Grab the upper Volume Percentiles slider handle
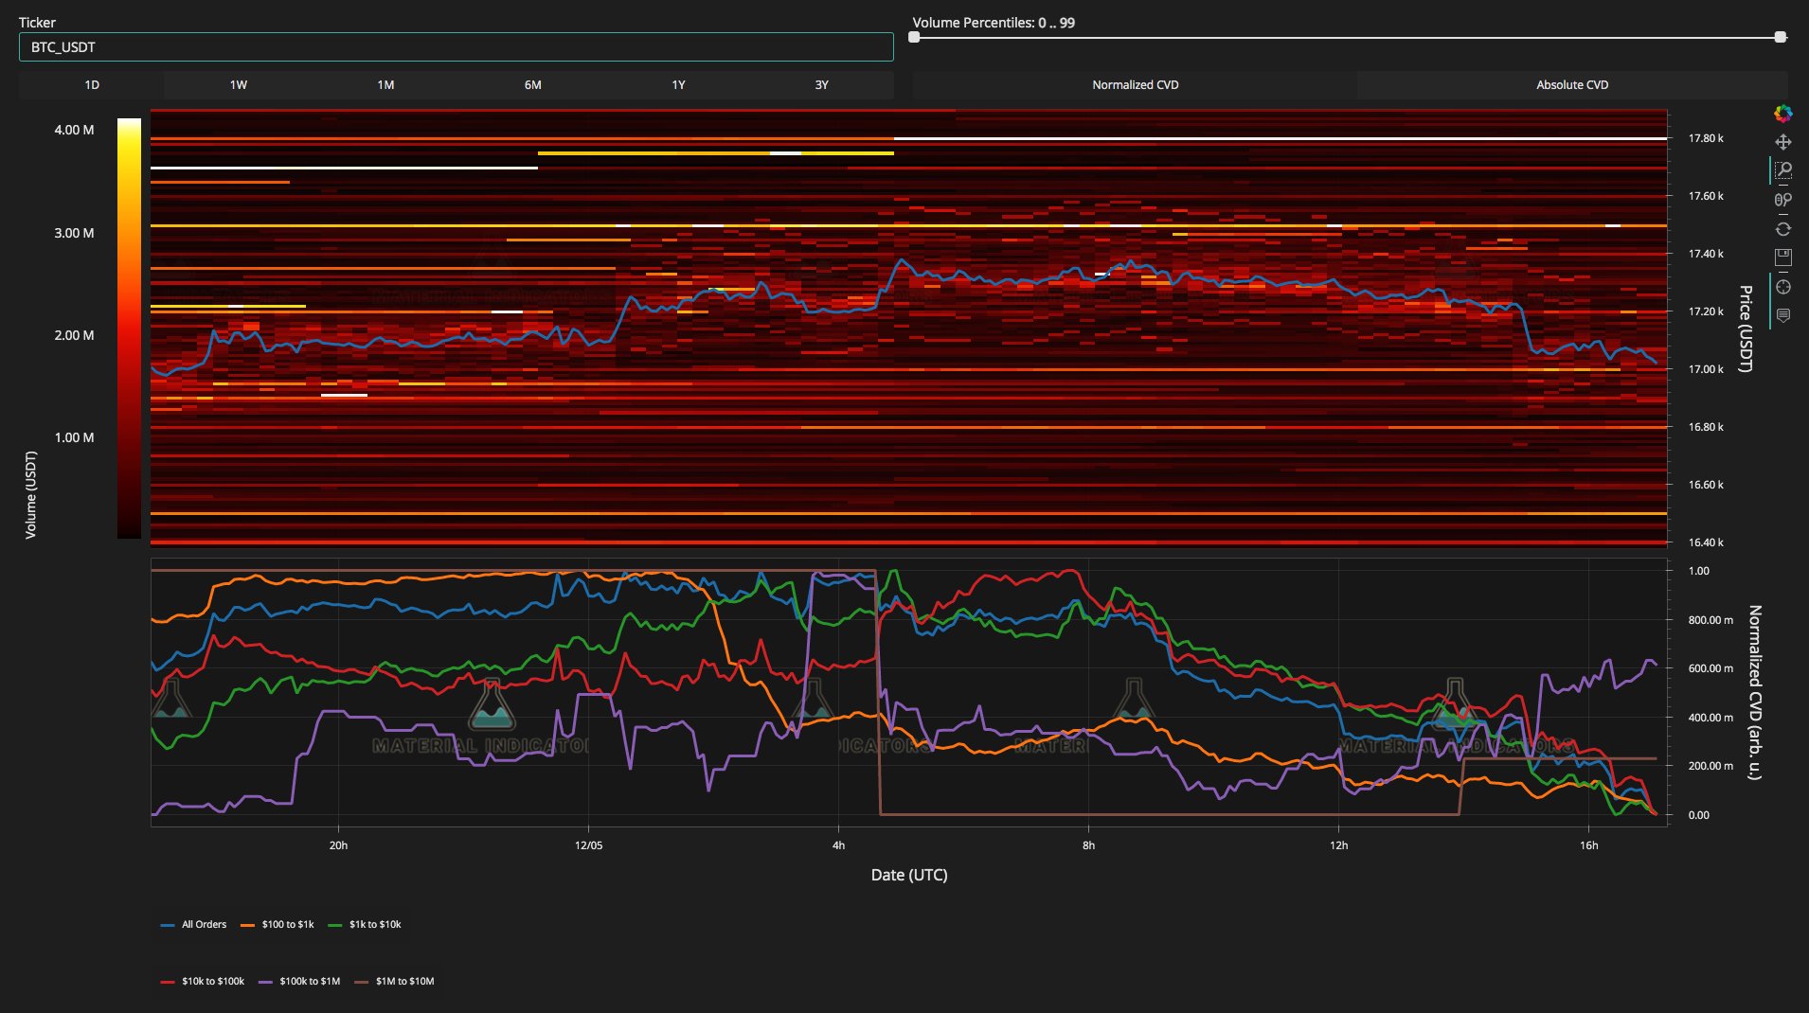Image resolution: width=1809 pixels, height=1013 pixels. (1781, 37)
